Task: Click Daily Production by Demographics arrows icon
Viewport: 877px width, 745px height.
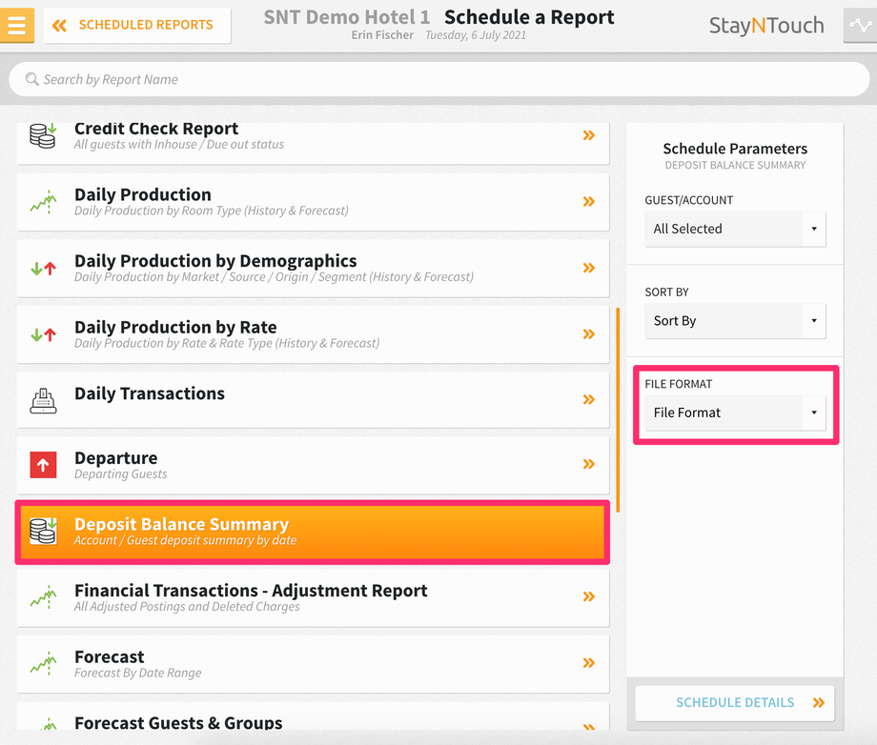Action: [x=43, y=269]
